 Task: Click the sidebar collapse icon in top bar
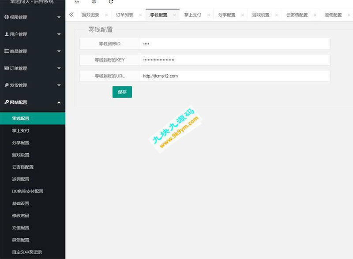[x=77, y=2]
